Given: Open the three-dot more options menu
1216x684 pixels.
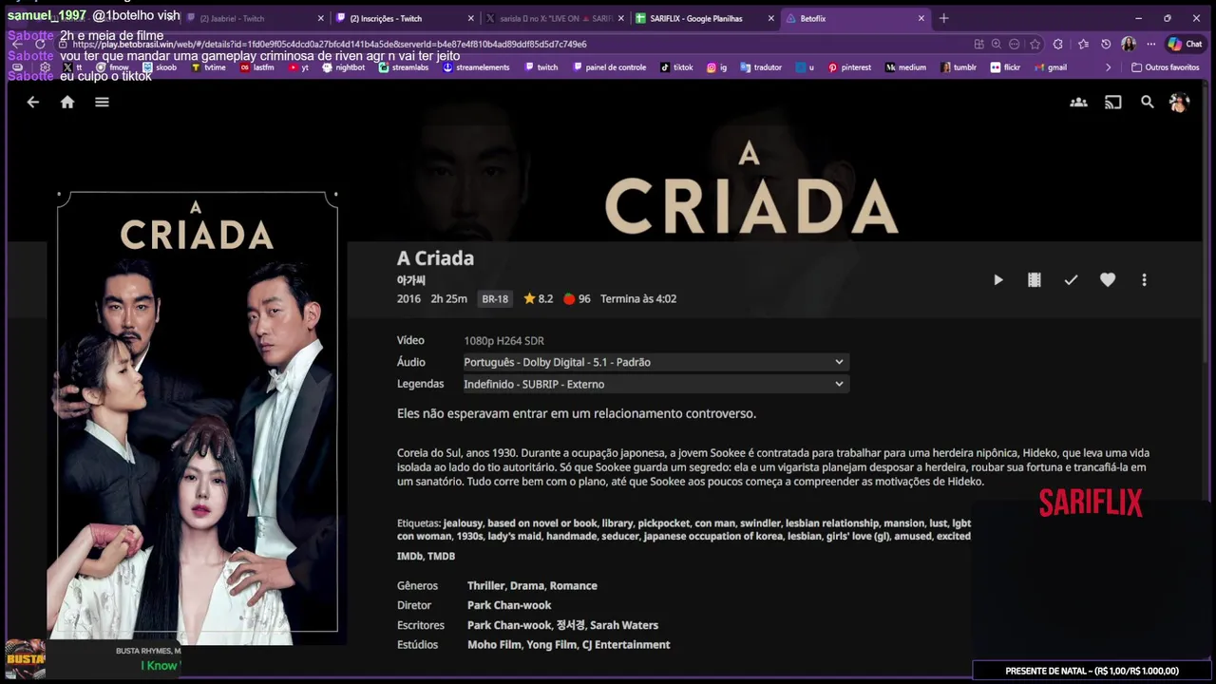Looking at the screenshot, I should tap(1144, 280).
